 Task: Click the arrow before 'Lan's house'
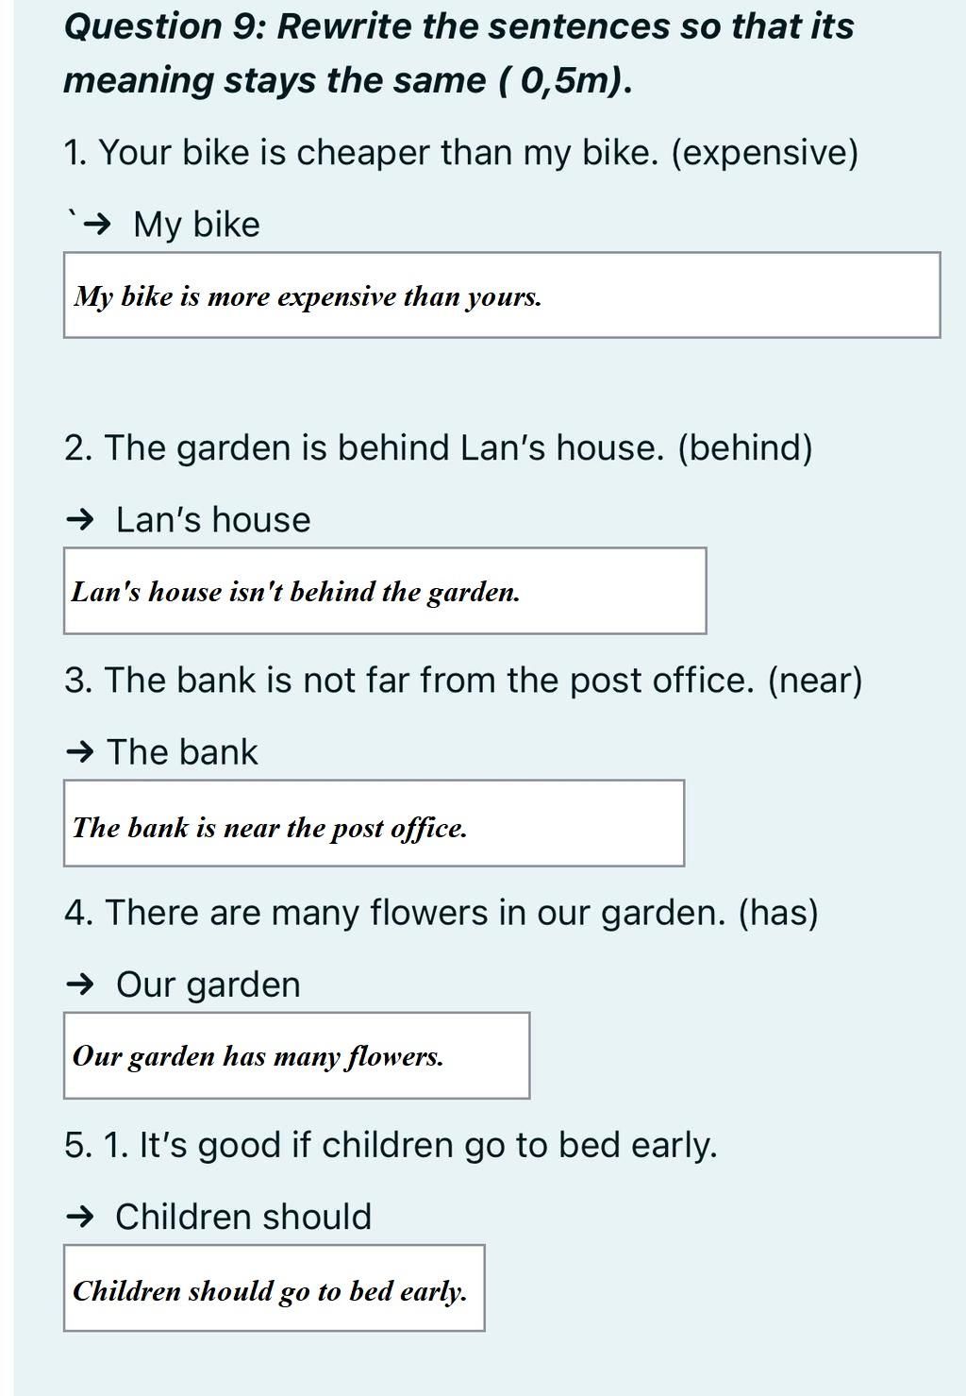81,519
